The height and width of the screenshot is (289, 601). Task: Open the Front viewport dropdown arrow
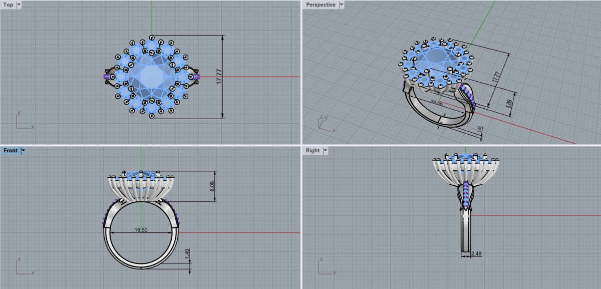click(x=23, y=150)
